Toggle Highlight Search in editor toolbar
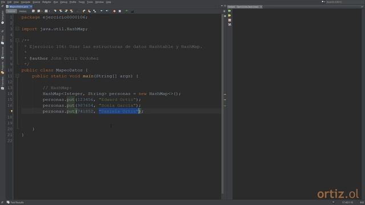365x205 pixels. (x=71, y=11)
